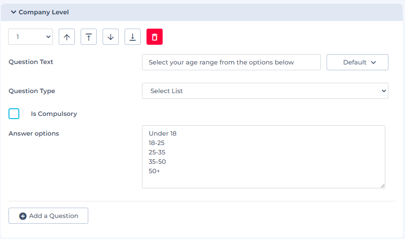Image resolution: width=405 pixels, height=239 pixels.
Task: Click the Company Level header title
Action: pos(43,13)
